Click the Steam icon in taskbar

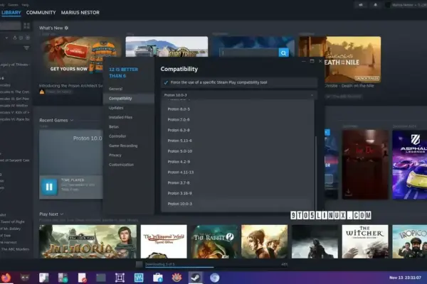[x=196, y=278]
